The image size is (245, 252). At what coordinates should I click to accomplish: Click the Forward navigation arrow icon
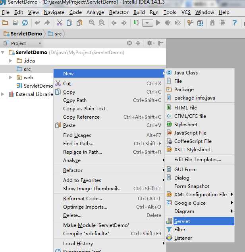click(x=124, y=23)
